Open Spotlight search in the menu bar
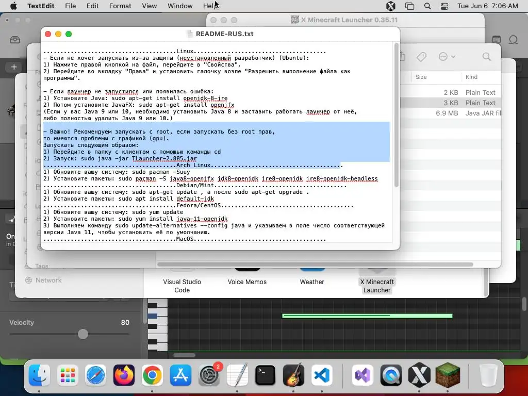This screenshot has width=528, height=396. pos(427,6)
